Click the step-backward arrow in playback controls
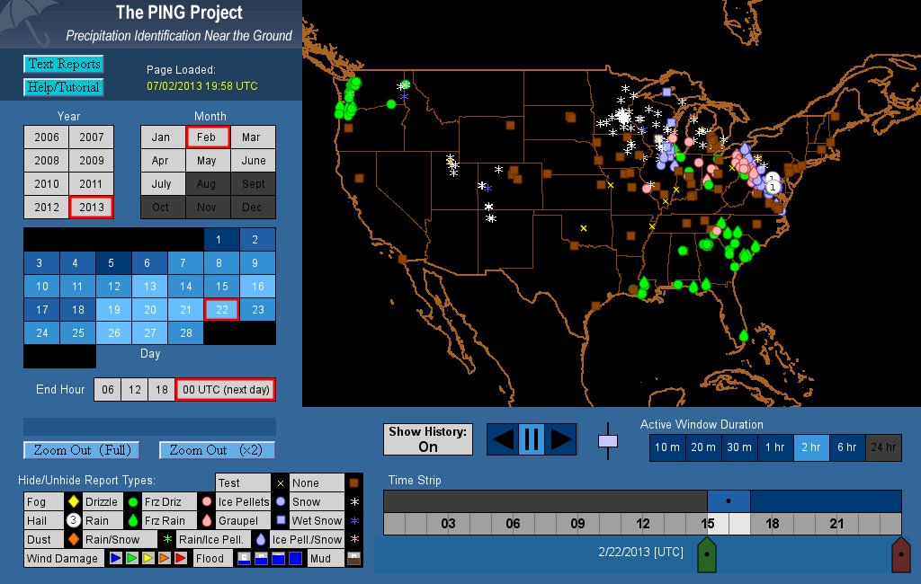 click(x=503, y=439)
